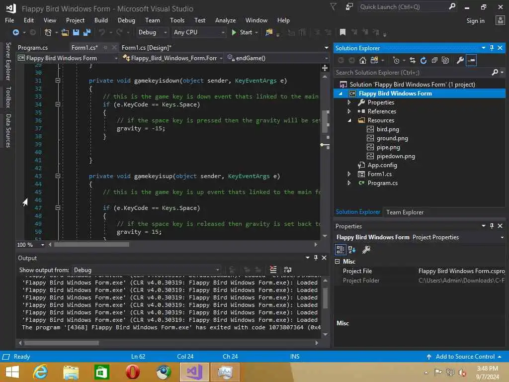Open the Debug configuration dropdown
509x382 pixels.
coord(152,32)
